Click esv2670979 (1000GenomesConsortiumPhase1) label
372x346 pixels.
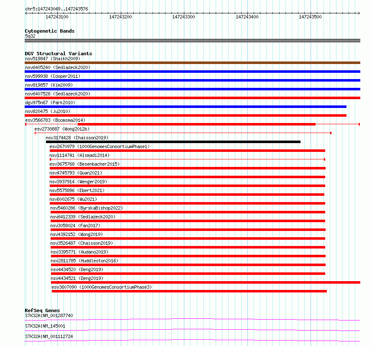[99, 146]
